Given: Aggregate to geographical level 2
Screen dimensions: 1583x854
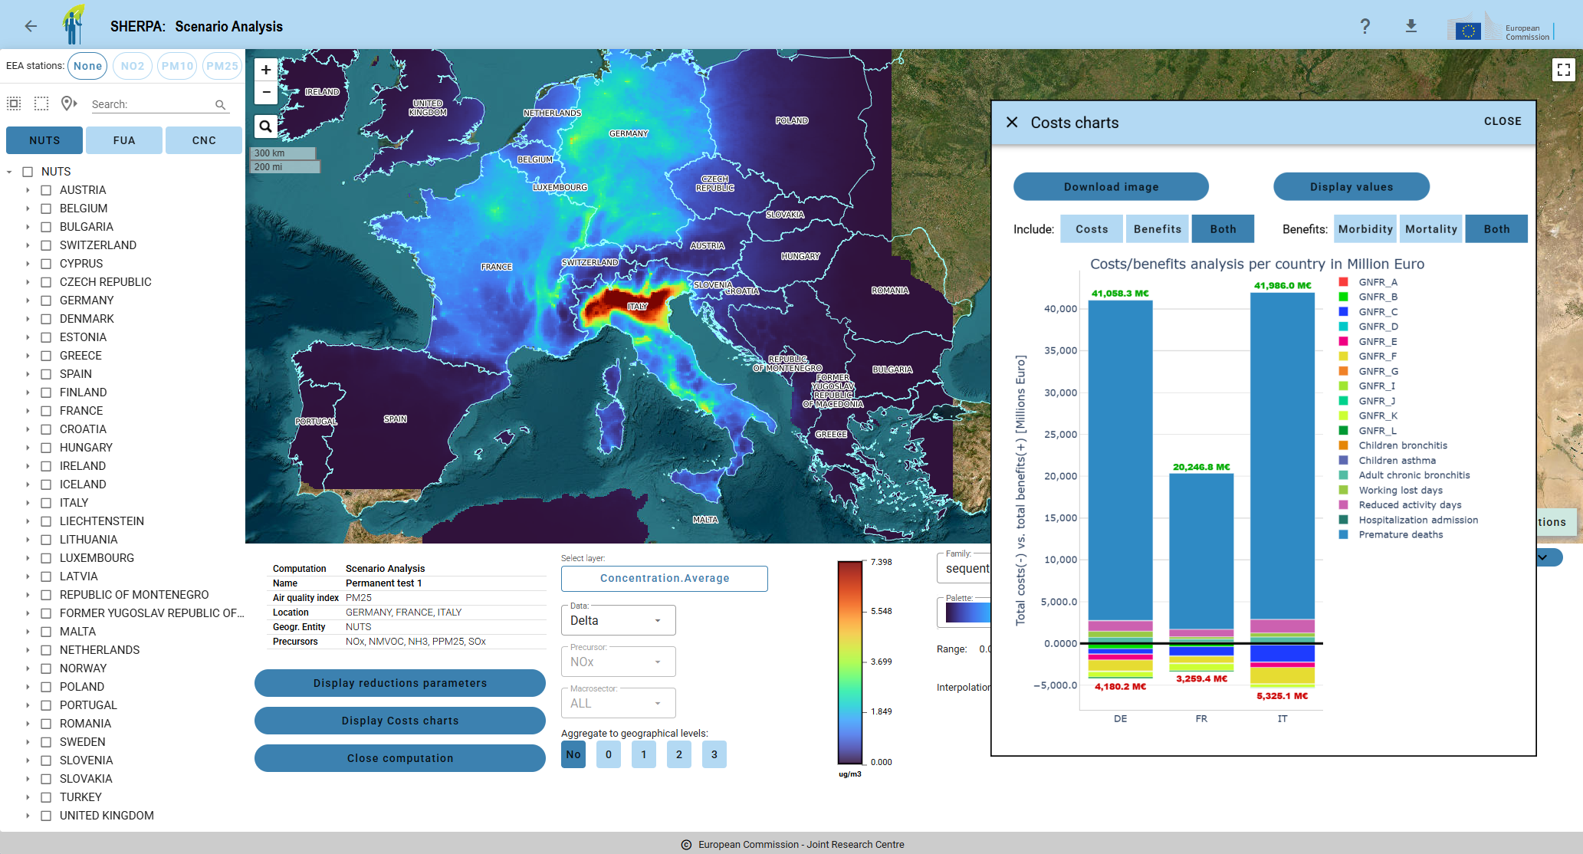Looking at the screenshot, I should [678, 754].
